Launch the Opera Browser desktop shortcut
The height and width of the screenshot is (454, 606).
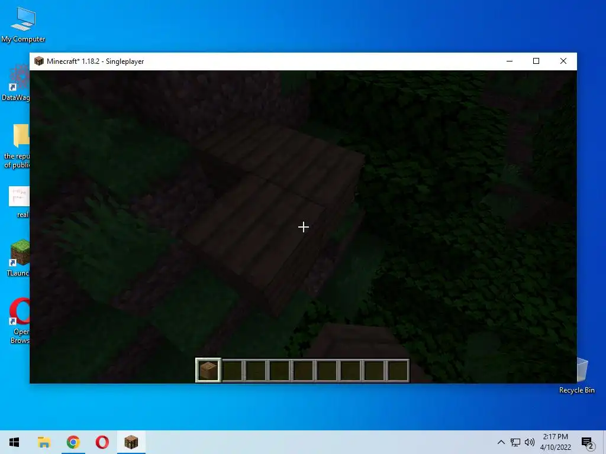coord(20,320)
